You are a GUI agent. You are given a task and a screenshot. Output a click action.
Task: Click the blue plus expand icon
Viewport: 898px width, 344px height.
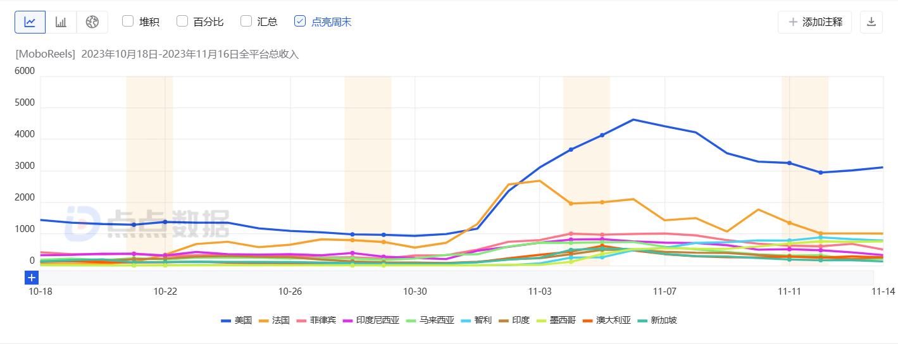pos(32,277)
